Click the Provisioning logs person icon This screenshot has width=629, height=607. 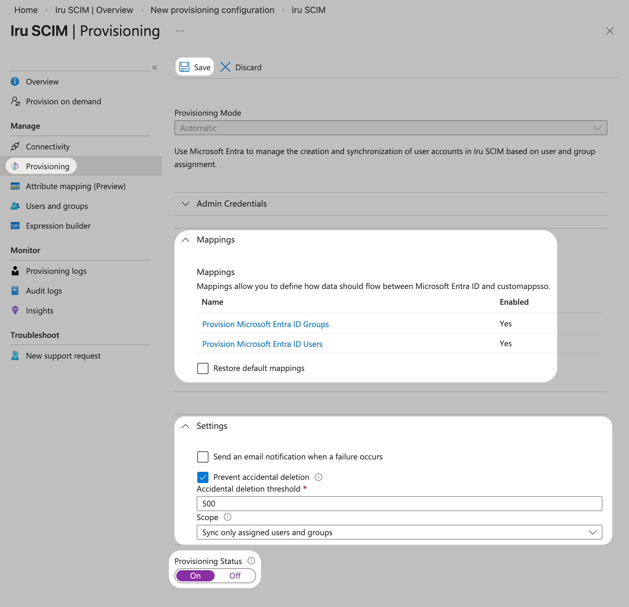[x=15, y=271]
